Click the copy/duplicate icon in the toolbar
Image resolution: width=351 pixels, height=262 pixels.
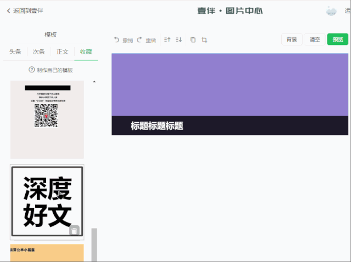click(x=193, y=40)
